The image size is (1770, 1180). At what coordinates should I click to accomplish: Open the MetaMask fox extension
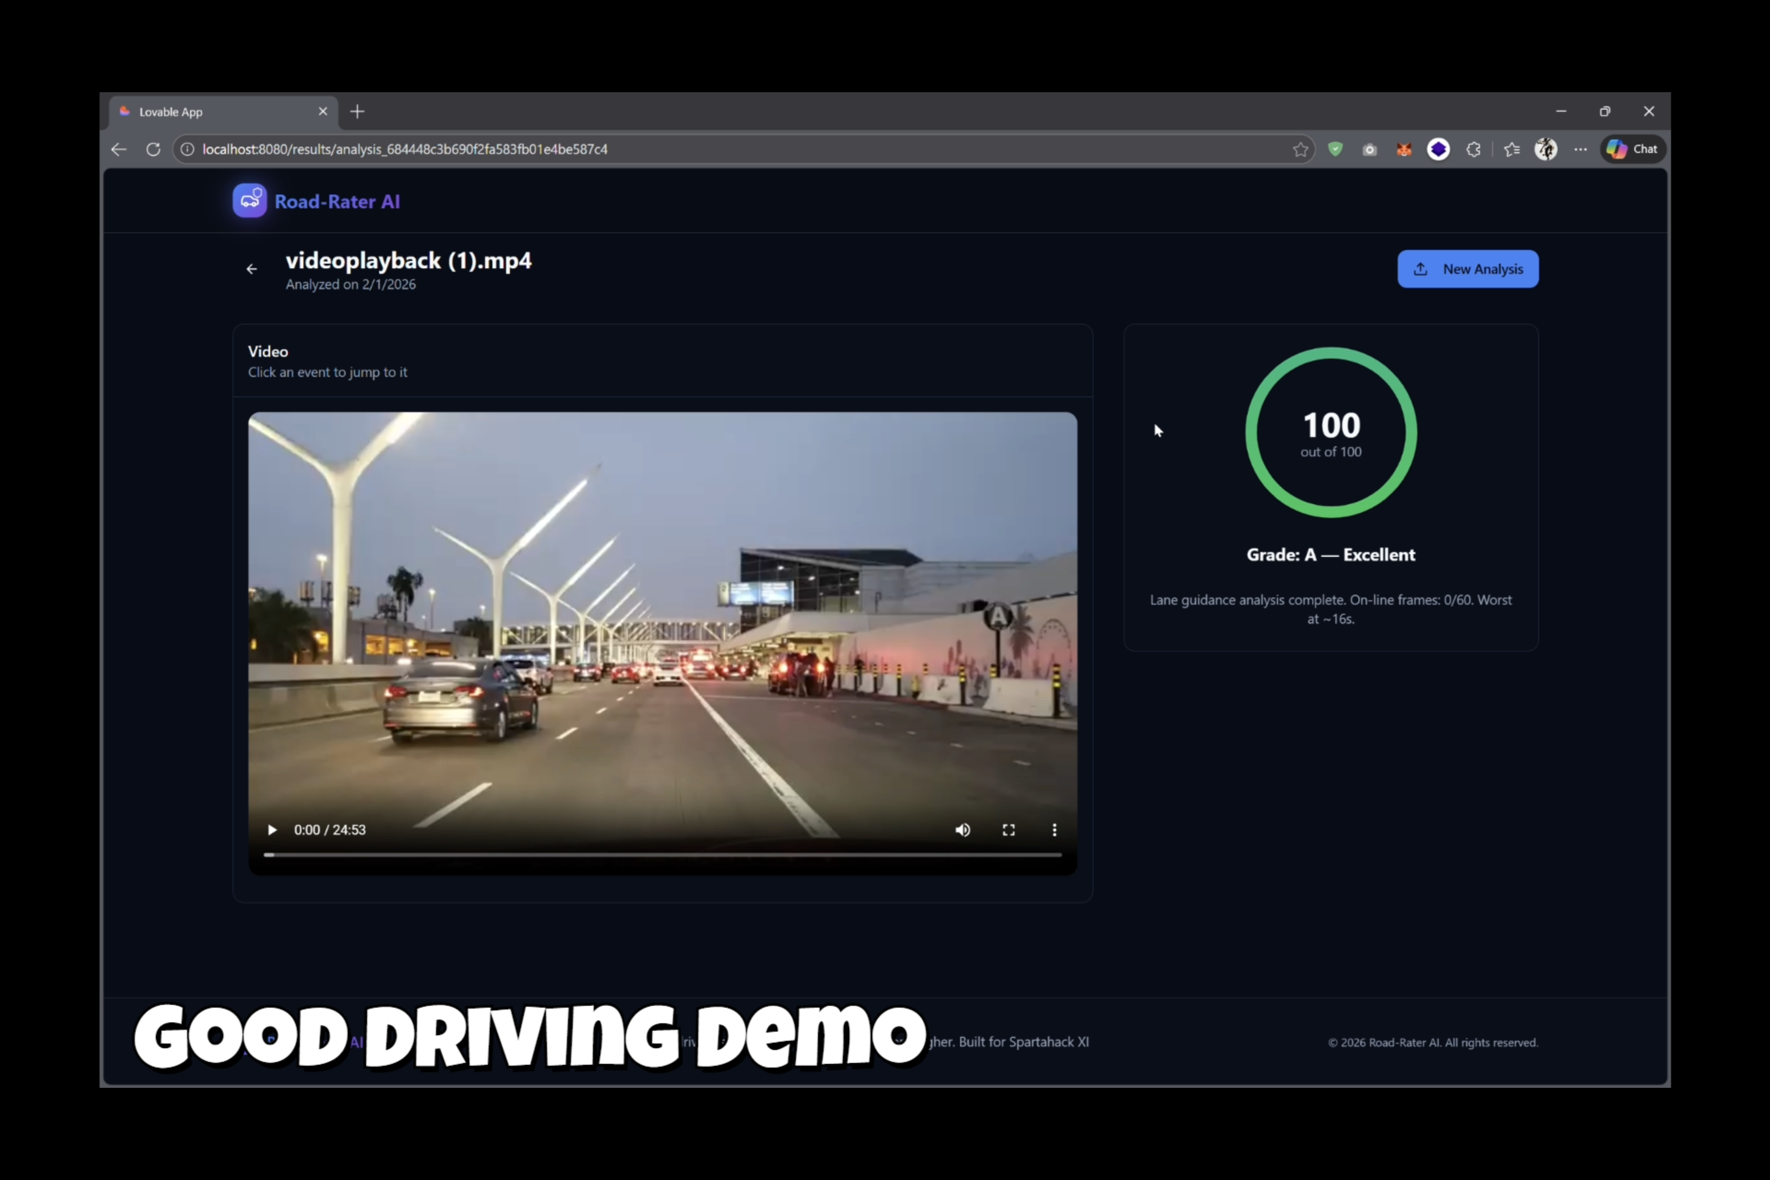[1404, 149]
